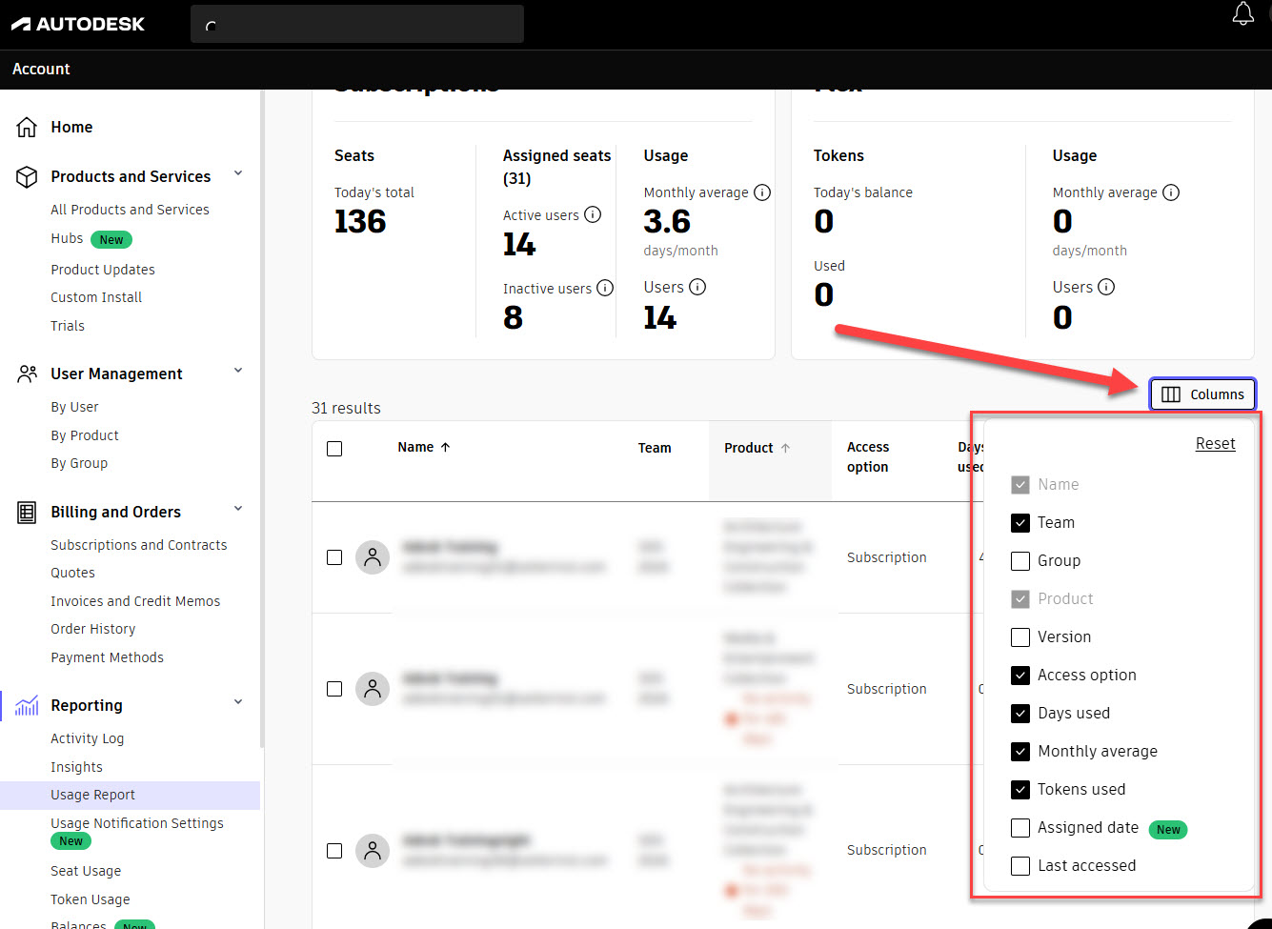Show info for Inactive users
The width and height of the screenshot is (1272, 929).
(x=605, y=288)
